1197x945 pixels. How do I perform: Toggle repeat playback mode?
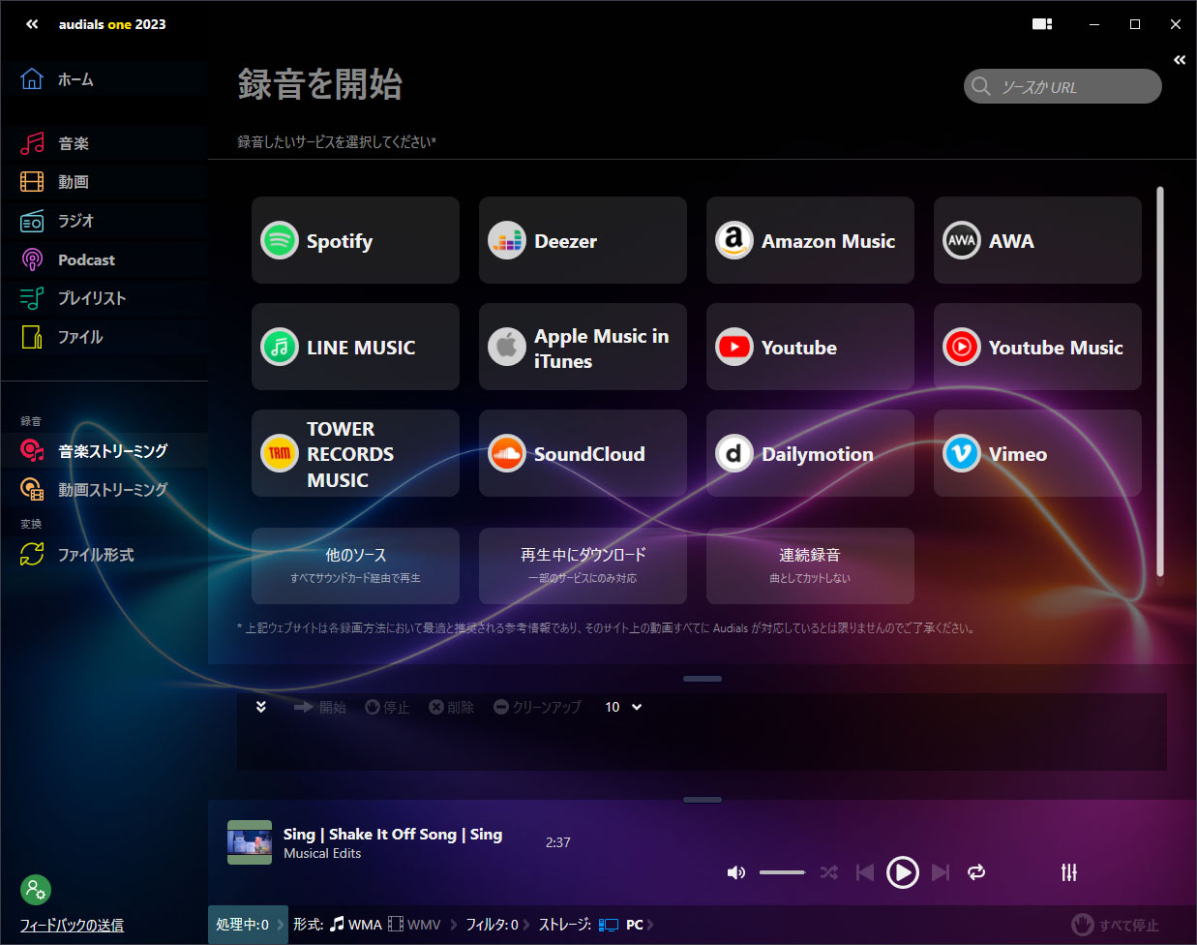point(976,872)
